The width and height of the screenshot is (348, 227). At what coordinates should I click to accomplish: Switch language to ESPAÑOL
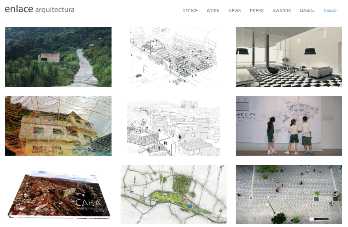pos(307,11)
